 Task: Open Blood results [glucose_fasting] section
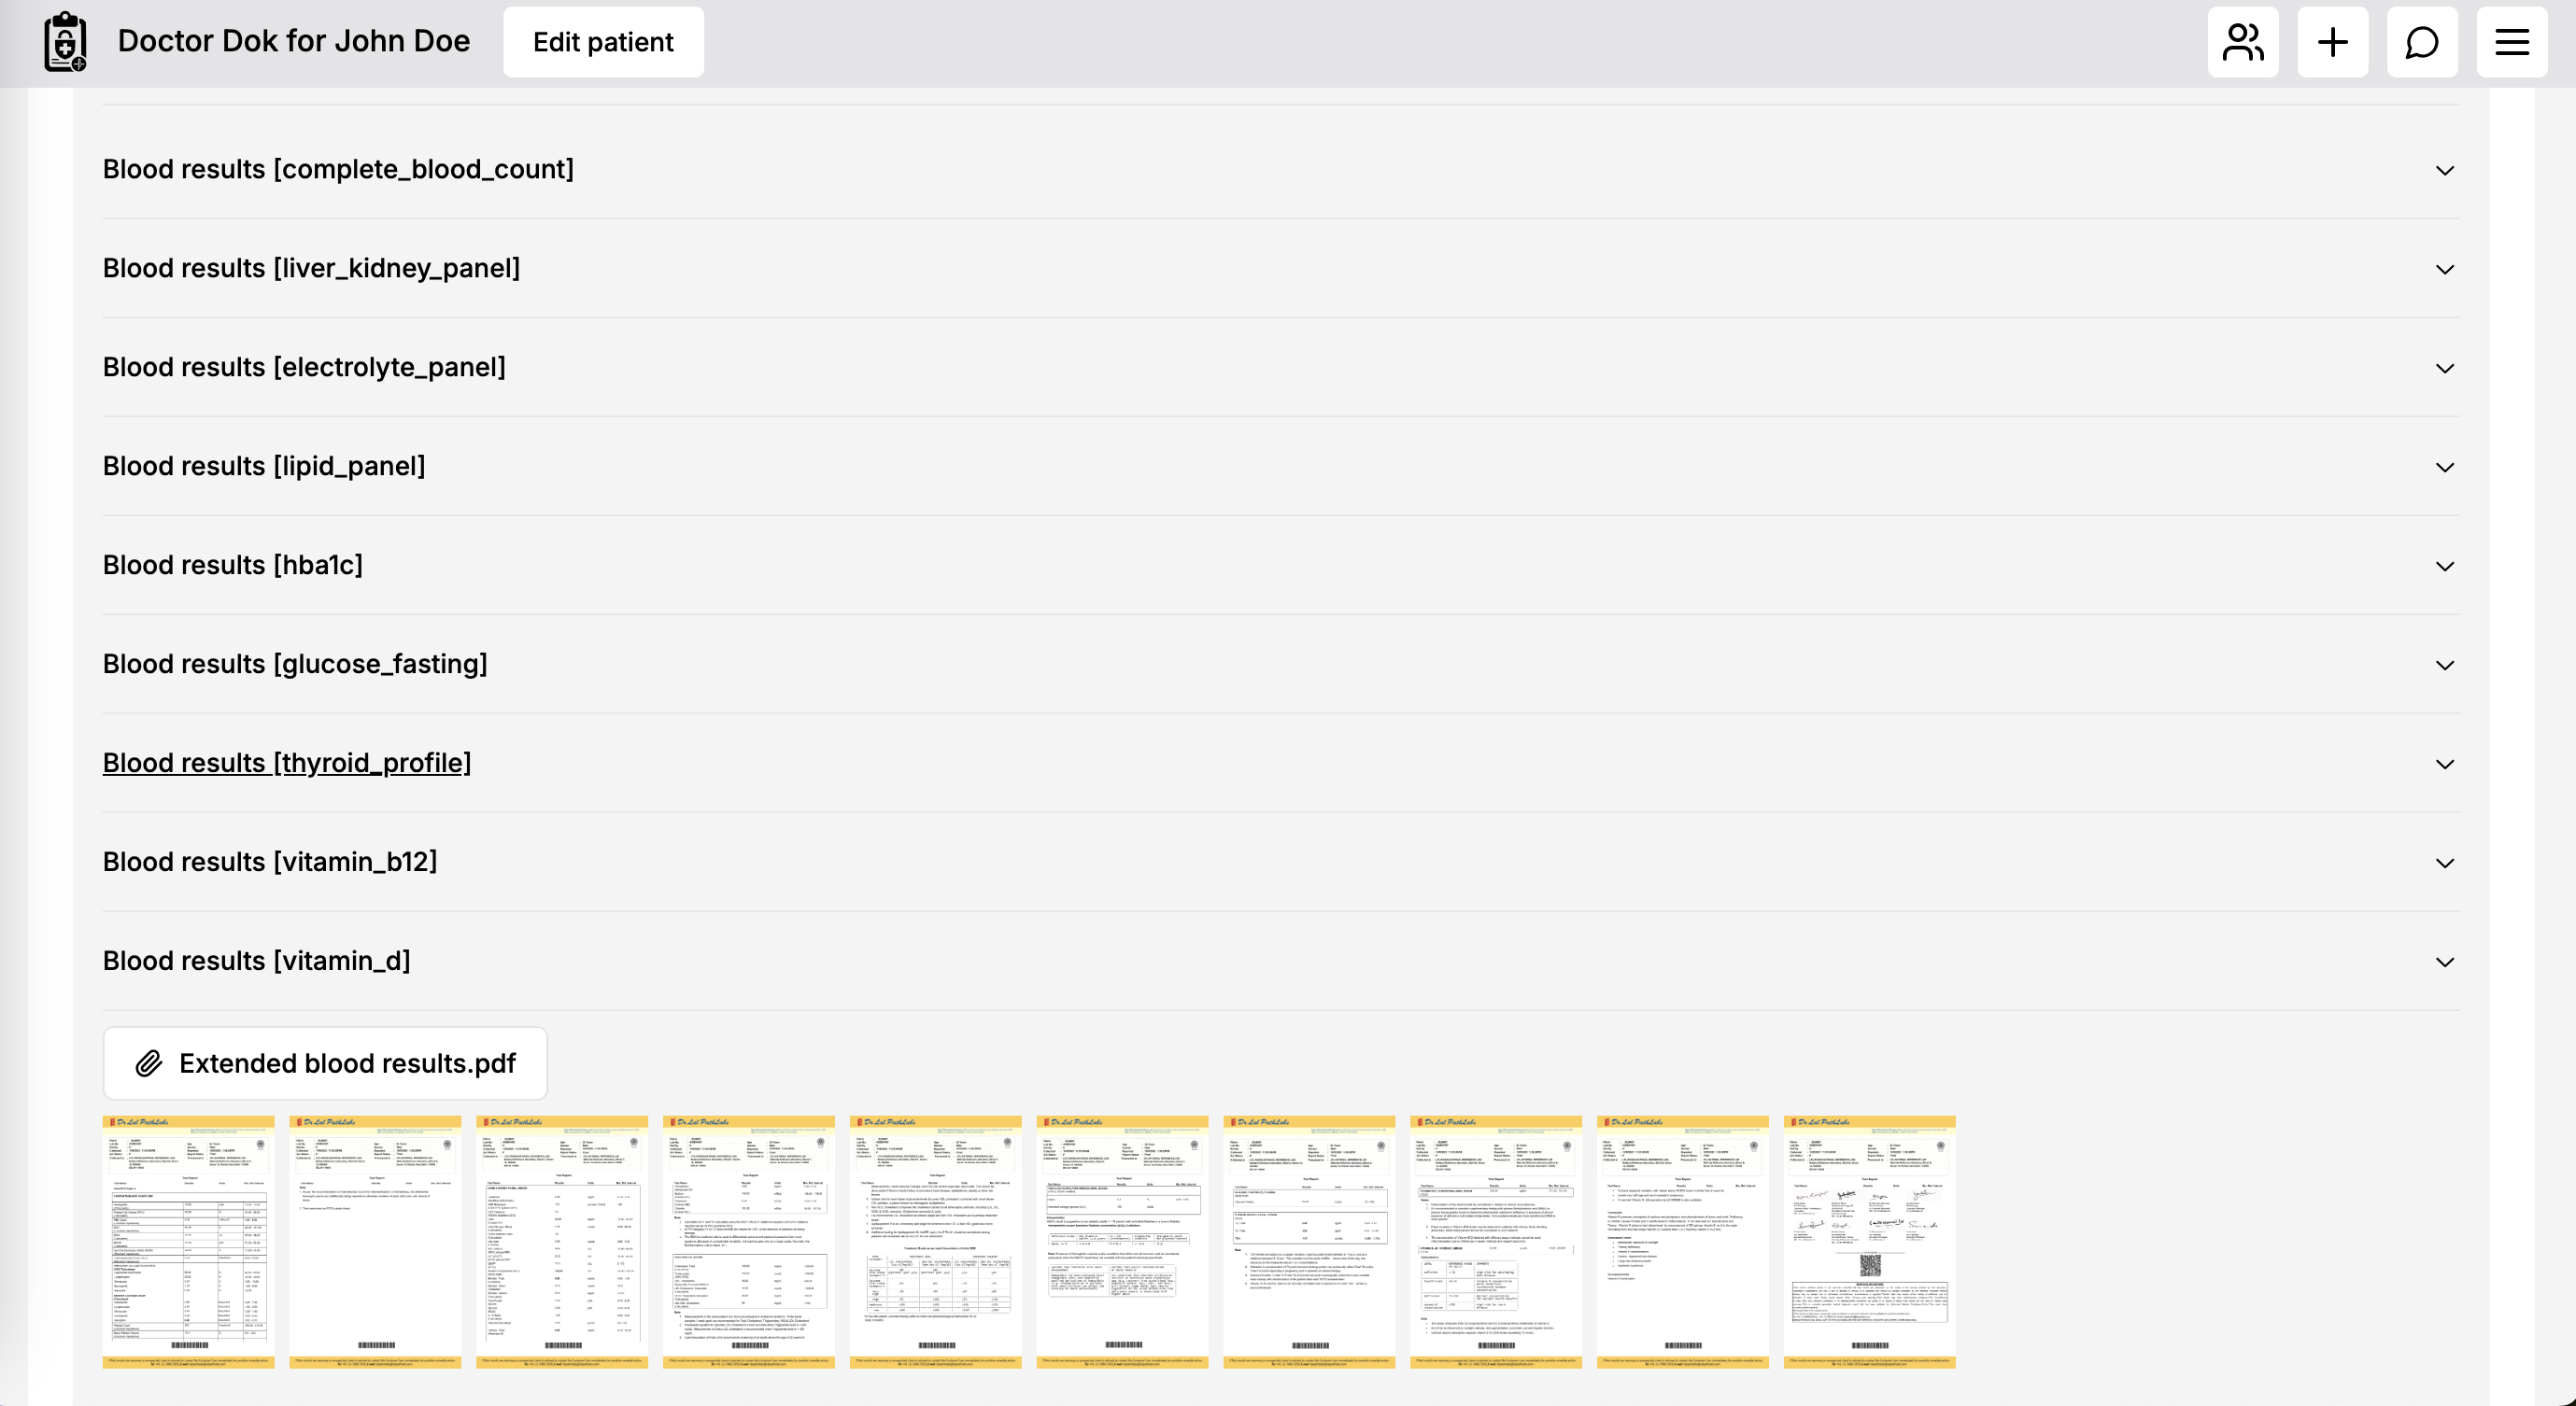tap(295, 664)
